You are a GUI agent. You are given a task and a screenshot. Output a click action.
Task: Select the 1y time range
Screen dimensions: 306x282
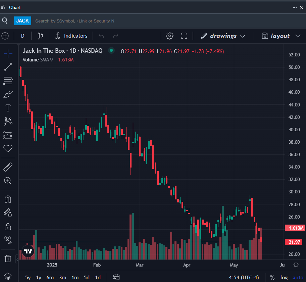(x=39, y=278)
